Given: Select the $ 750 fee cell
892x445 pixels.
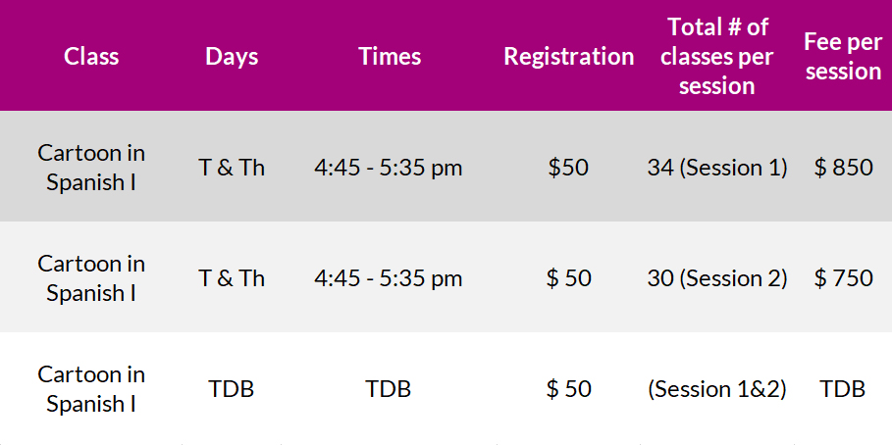Looking at the screenshot, I should [843, 278].
